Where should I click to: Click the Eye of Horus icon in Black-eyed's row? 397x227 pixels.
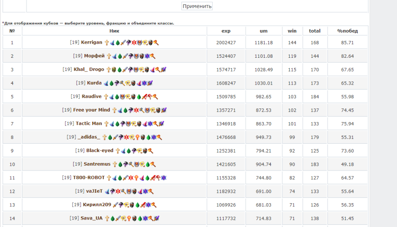(140, 151)
